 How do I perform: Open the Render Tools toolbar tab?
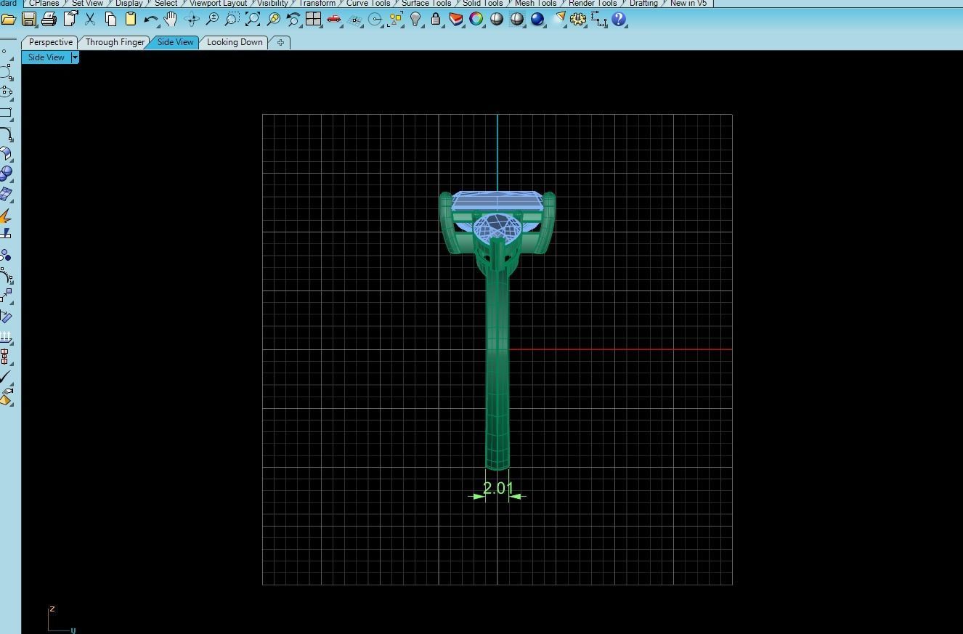593,3
